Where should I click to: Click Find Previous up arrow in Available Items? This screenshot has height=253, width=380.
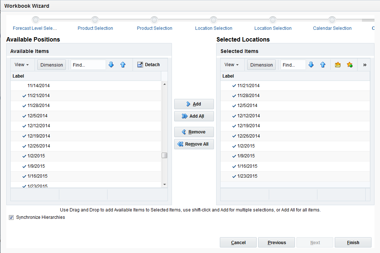tap(123, 65)
